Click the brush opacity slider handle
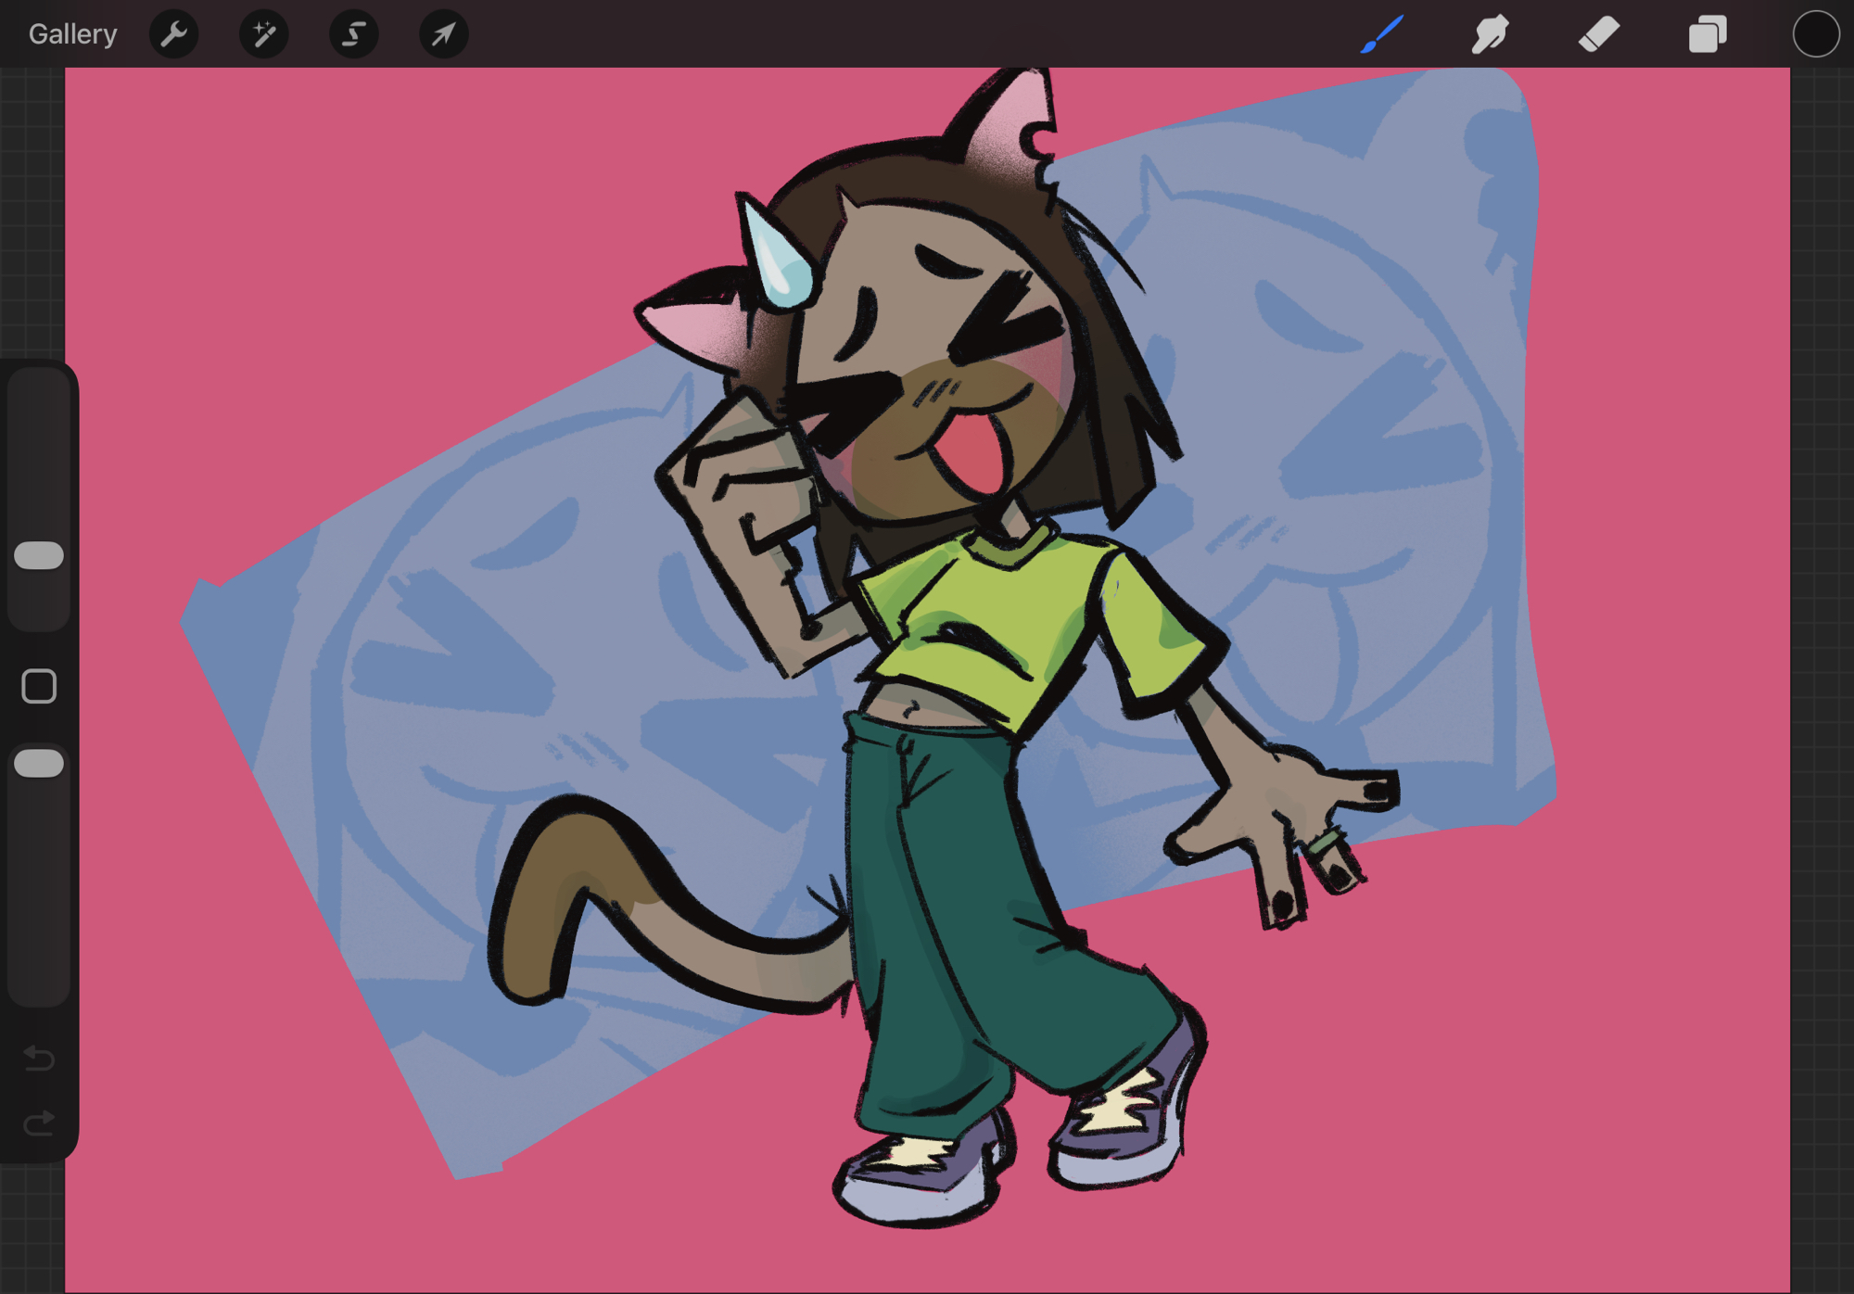Viewport: 1854px width, 1294px height. [x=39, y=763]
